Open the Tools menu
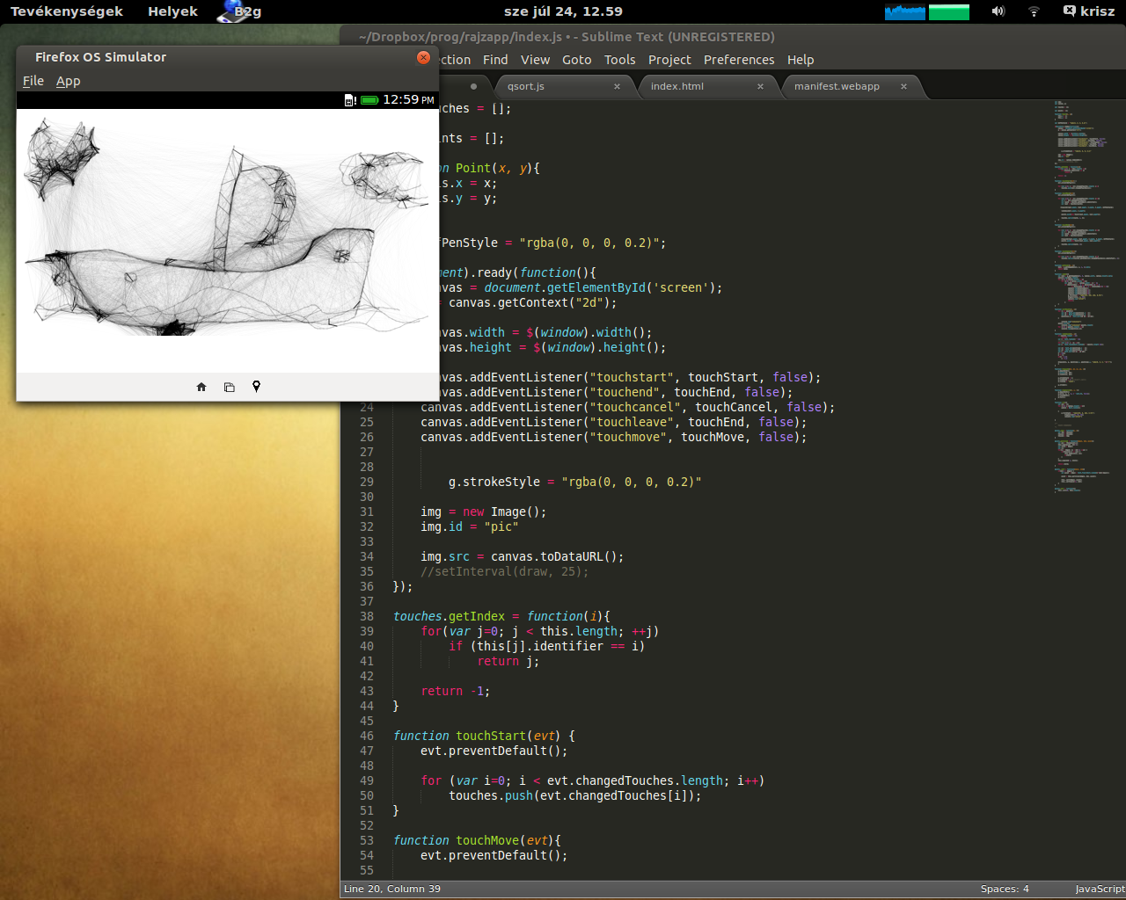This screenshot has height=900, width=1126. coord(619,60)
